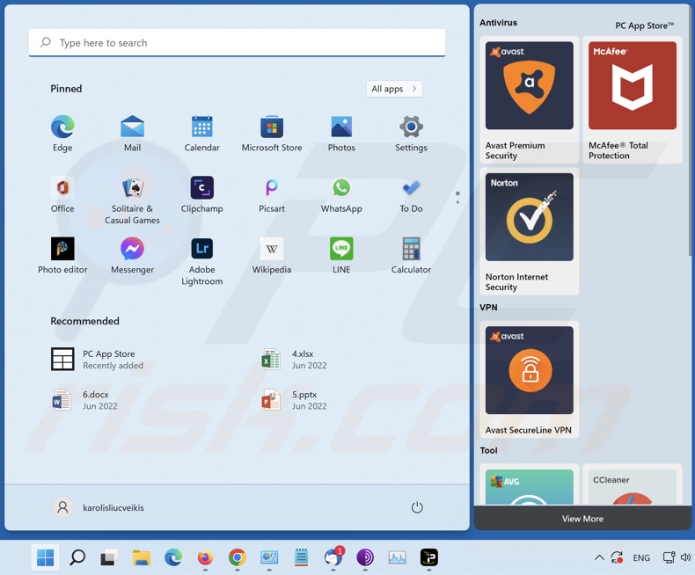The image size is (695, 575).
Task: Open the To Do app
Action: tap(411, 194)
